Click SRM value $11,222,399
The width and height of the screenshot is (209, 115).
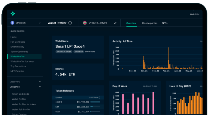(83, 107)
